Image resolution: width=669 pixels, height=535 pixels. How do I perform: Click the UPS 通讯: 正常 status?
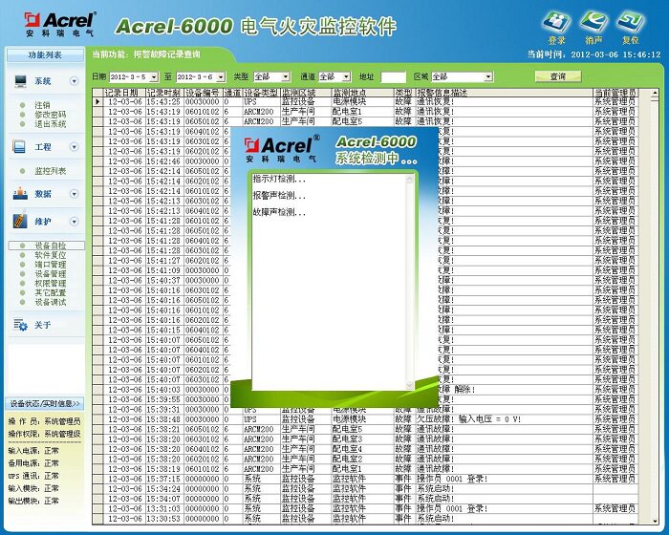coord(33,476)
